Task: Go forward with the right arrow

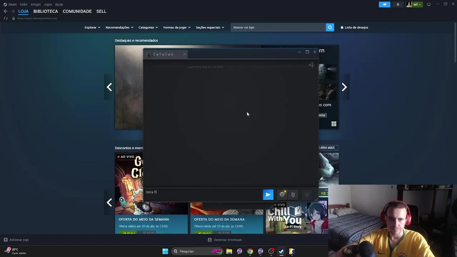Action: coord(13,11)
